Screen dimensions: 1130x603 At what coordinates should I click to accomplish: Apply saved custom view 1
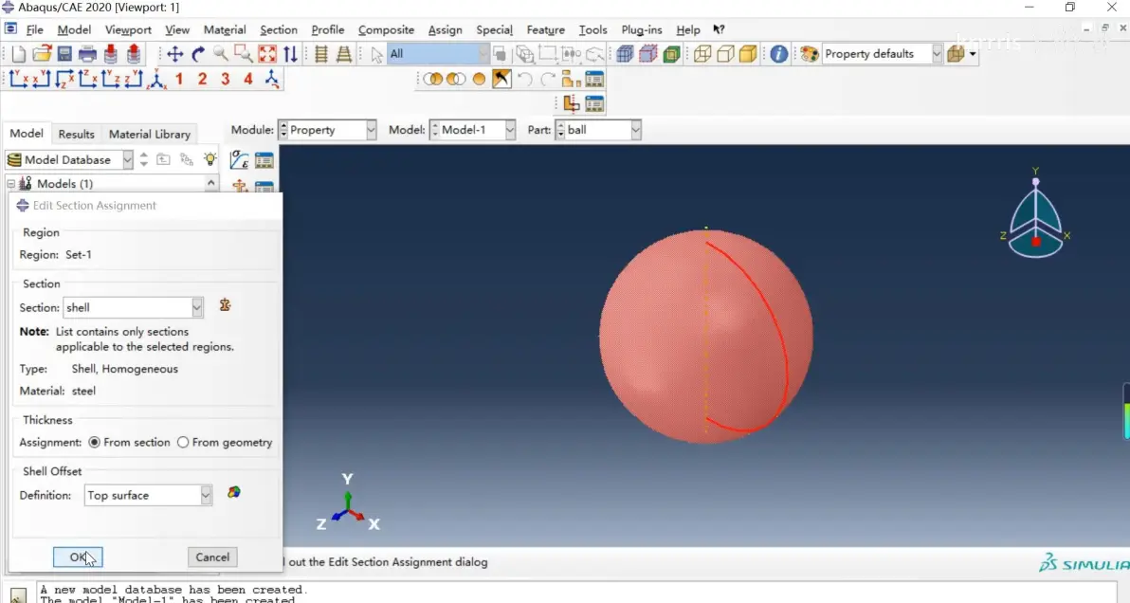(179, 79)
